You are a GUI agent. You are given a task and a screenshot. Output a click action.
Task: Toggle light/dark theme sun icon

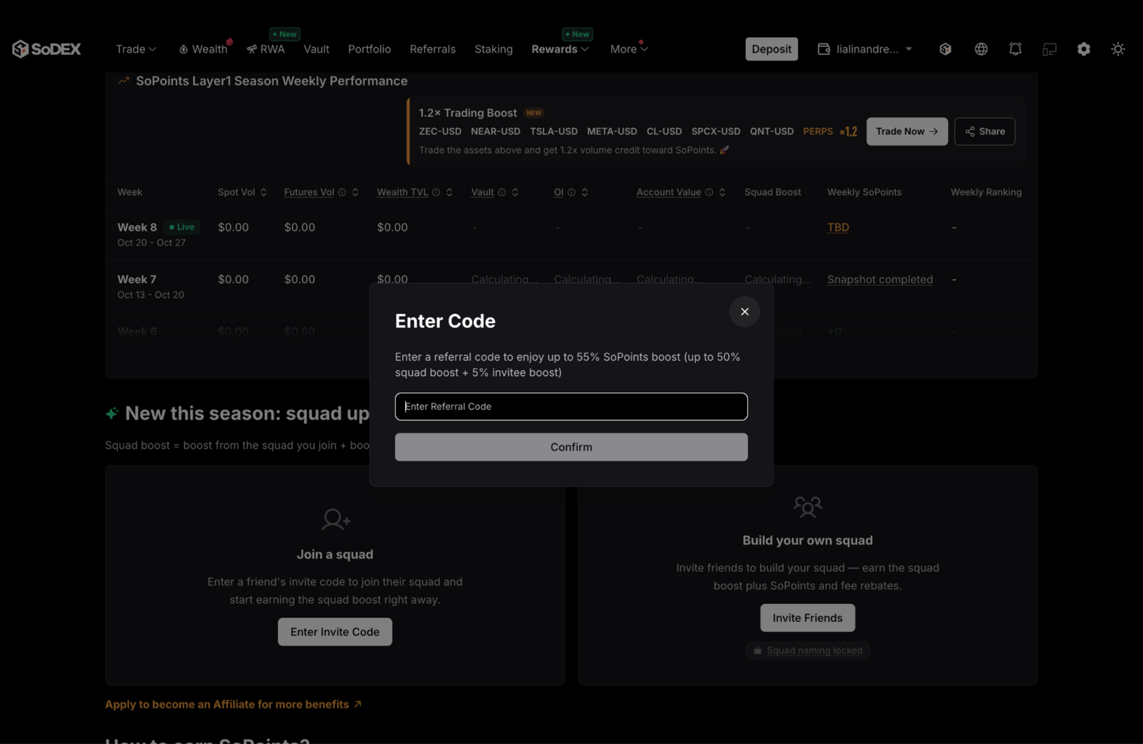pos(1118,49)
